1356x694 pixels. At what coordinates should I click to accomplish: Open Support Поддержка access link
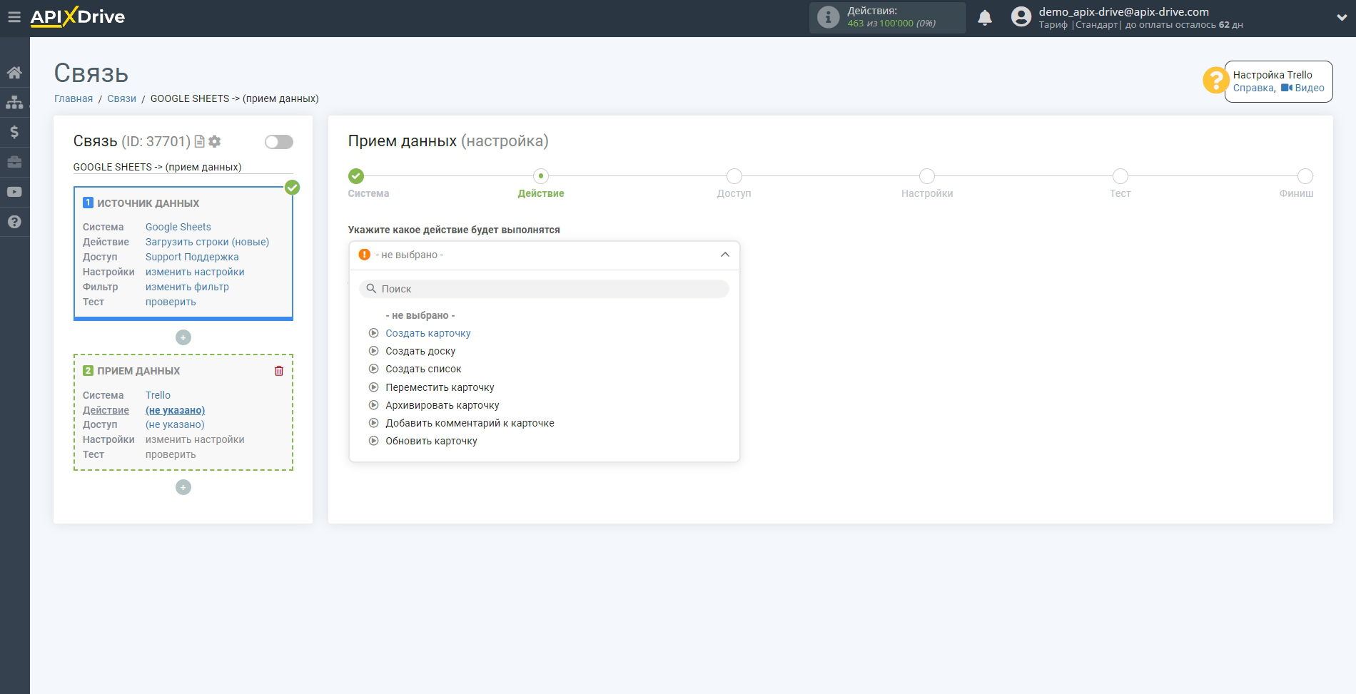tap(192, 257)
